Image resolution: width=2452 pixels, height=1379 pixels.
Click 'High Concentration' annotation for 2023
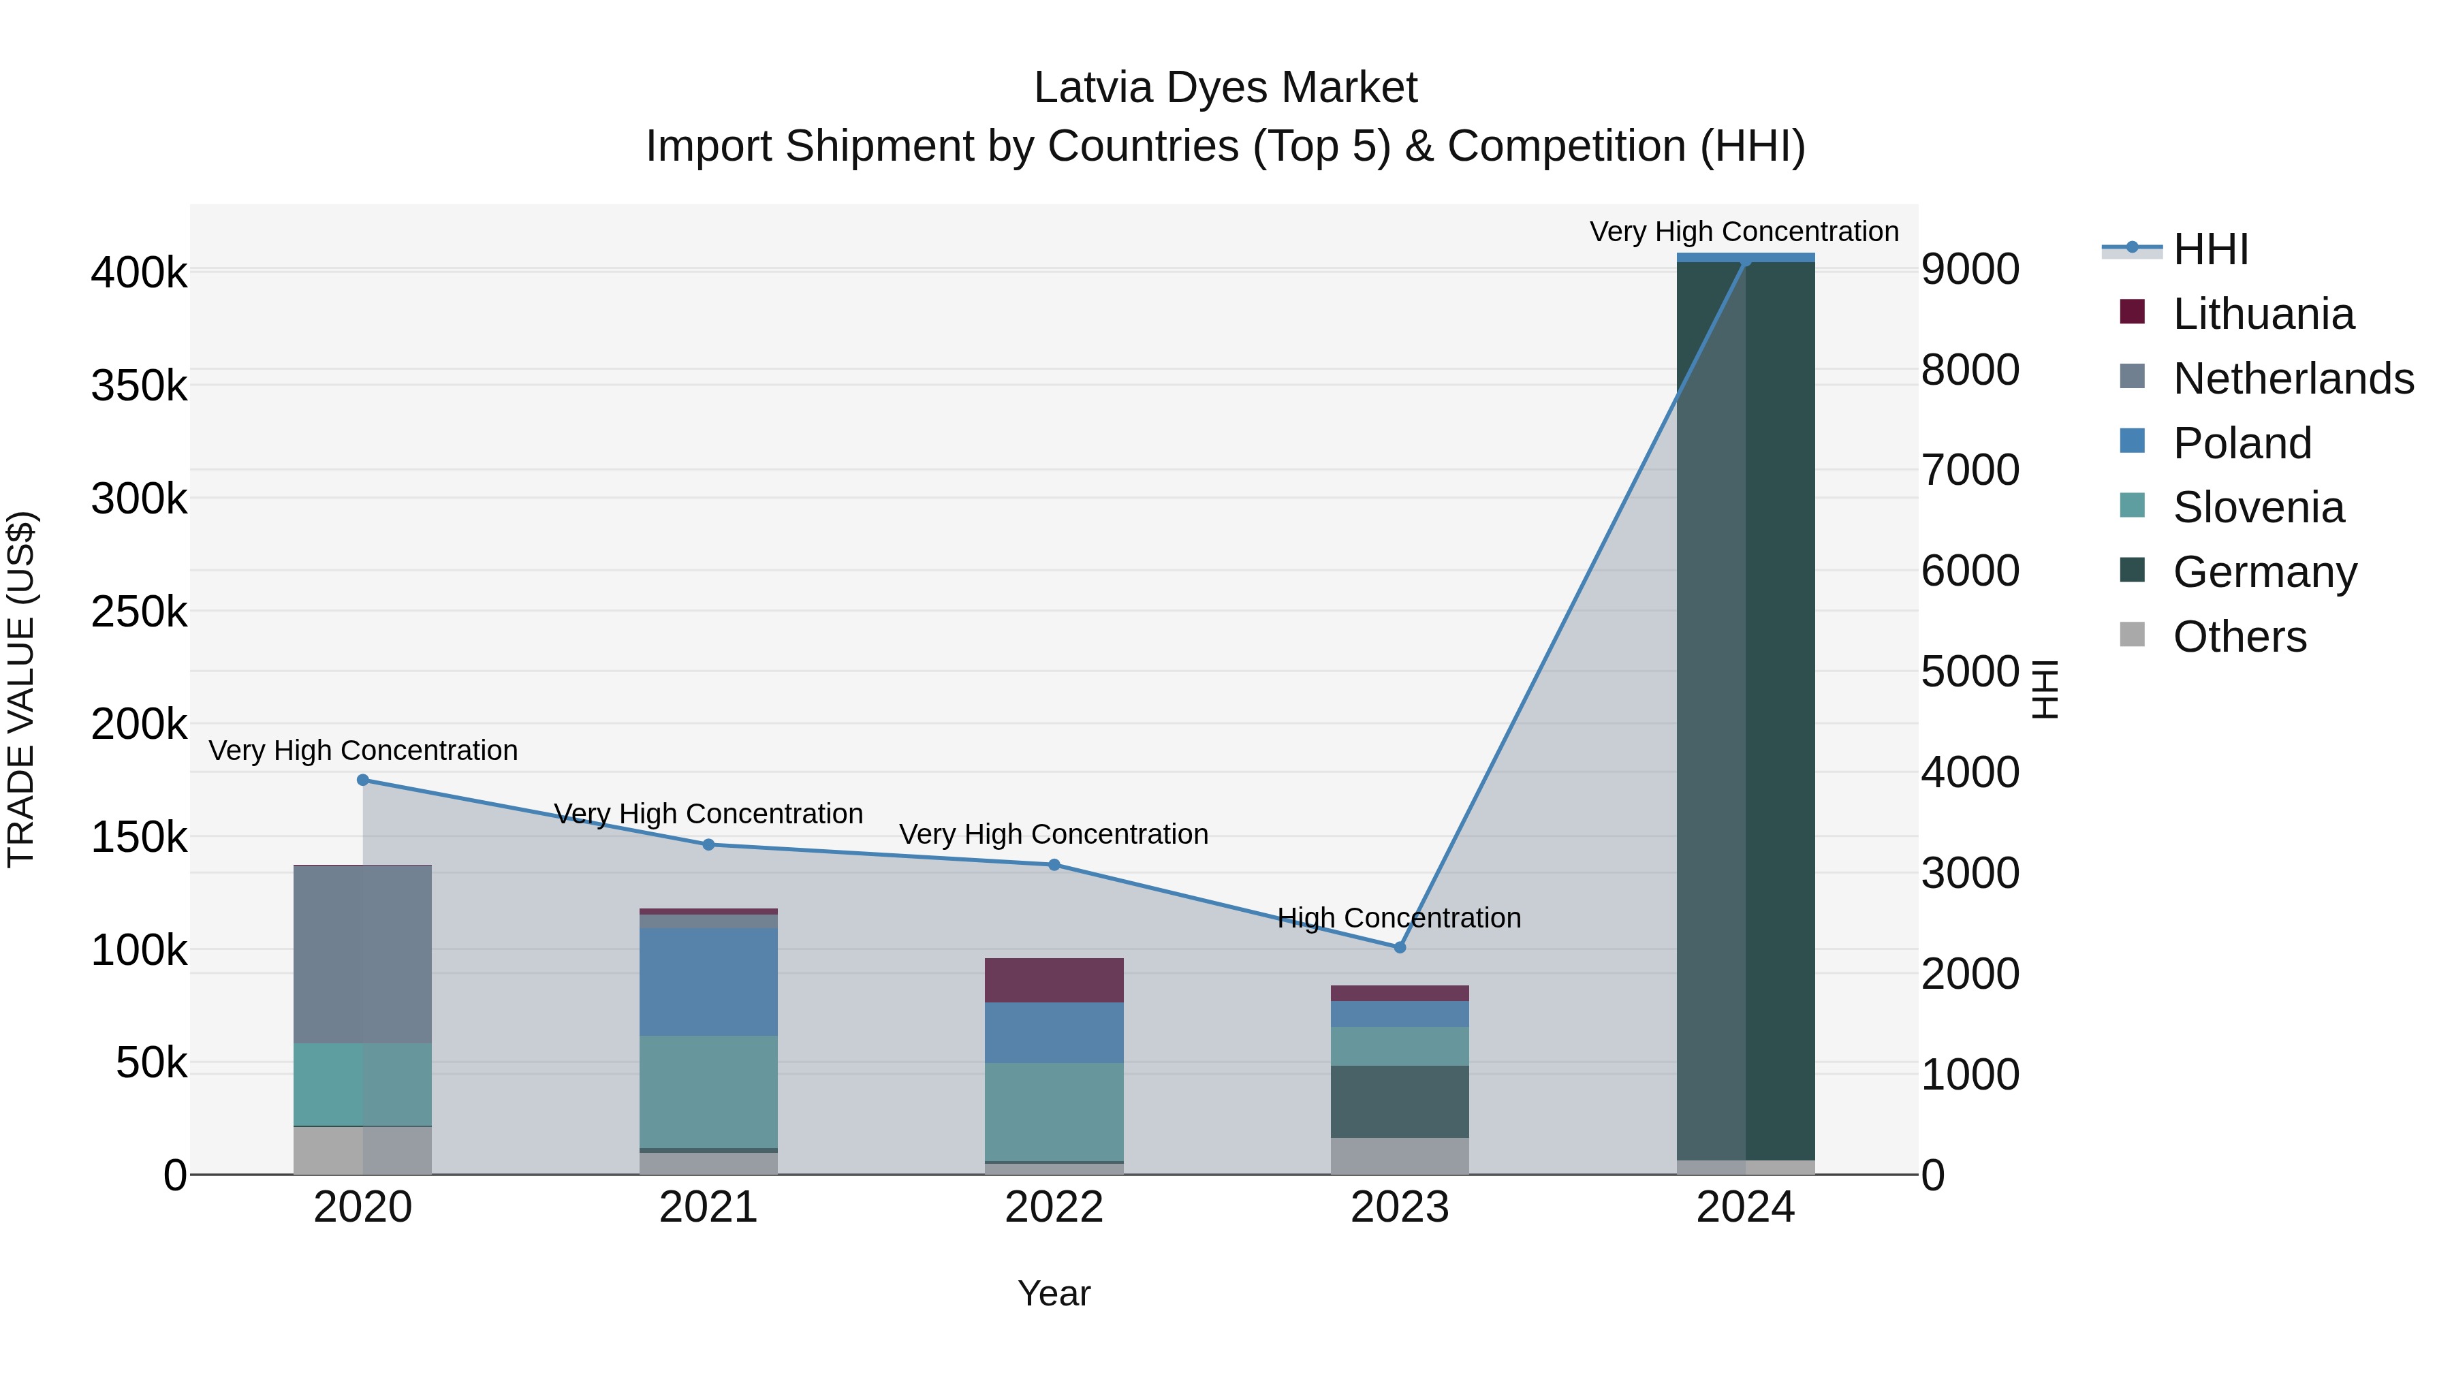1399,919
